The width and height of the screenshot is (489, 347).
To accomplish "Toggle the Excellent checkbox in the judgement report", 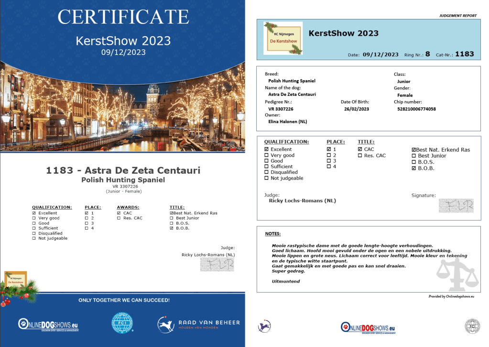I will (x=267, y=149).
